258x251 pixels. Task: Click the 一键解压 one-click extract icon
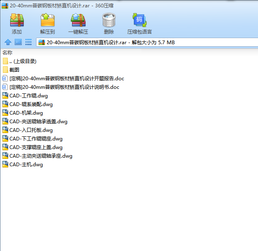[x=78, y=20]
